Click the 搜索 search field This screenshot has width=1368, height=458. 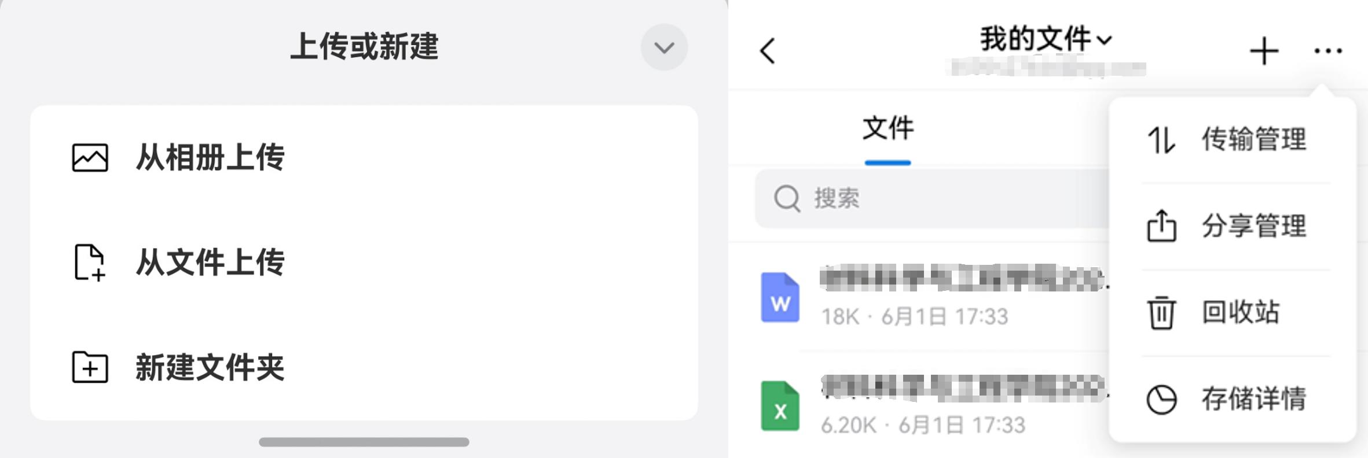[932, 198]
